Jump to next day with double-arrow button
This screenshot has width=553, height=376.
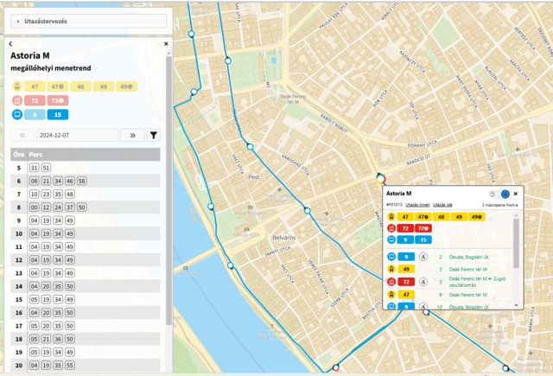click(132, 135)
